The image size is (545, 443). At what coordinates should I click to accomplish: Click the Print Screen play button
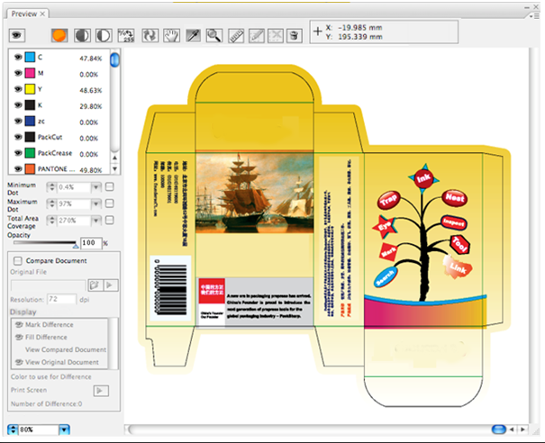(x=102, y=389)
